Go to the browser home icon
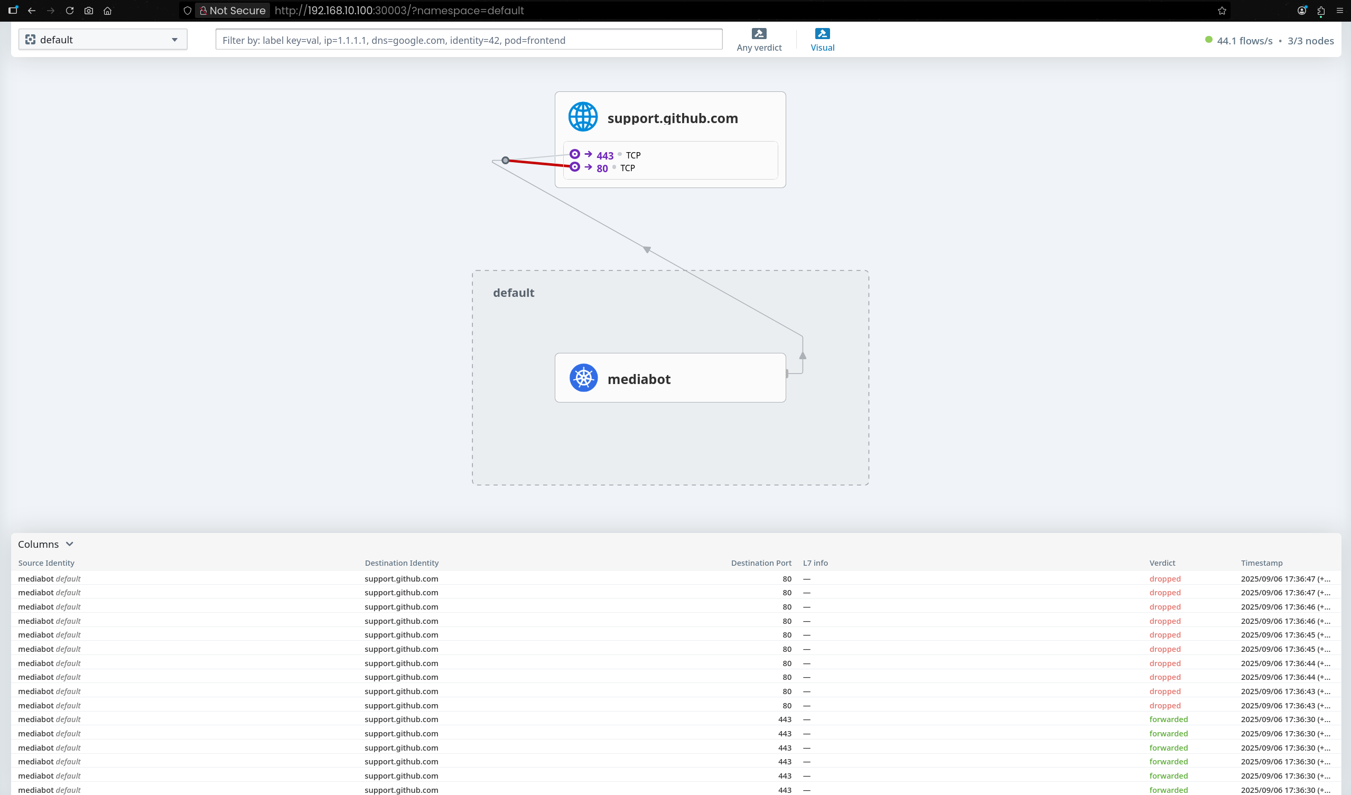The height and width of the screenshot is (795, 1351). pos(108,11)
